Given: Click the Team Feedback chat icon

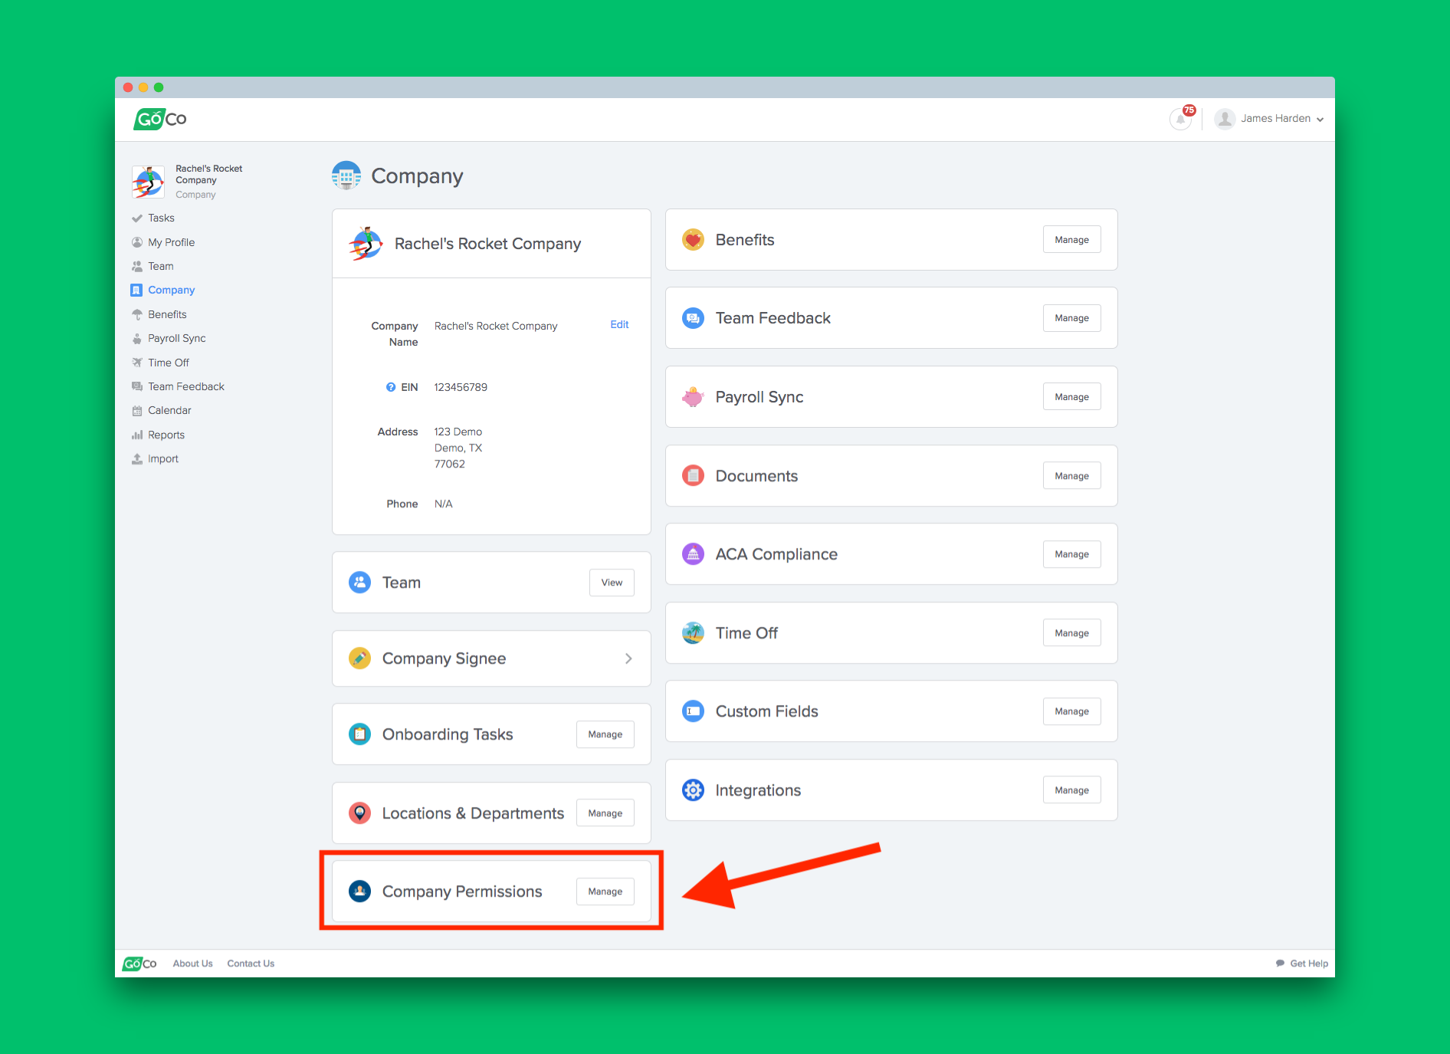Looking at the screenshot, I should [693, 318].
